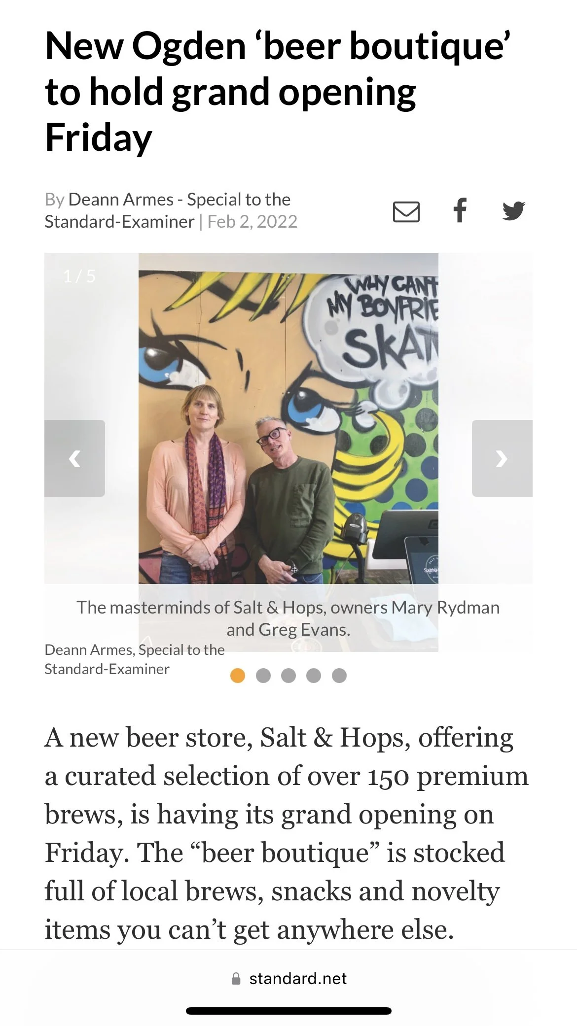Share the article on Facebook
This screenshot has height=1026, width=577.
tap(460, 210)
